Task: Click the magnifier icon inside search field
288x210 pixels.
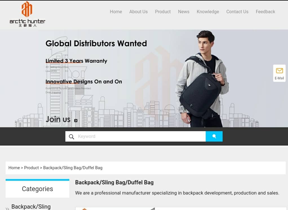Action: tap(72, 137)
